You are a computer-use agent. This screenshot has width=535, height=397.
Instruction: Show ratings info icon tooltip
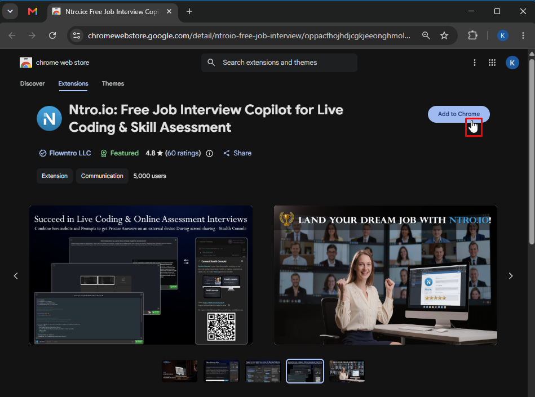(210, 153)
